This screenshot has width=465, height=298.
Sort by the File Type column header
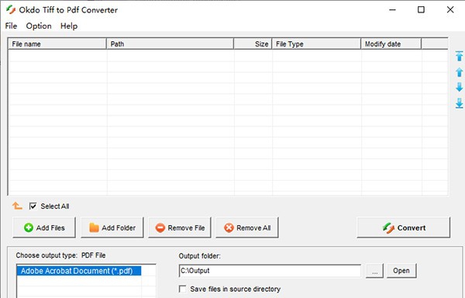316,44
